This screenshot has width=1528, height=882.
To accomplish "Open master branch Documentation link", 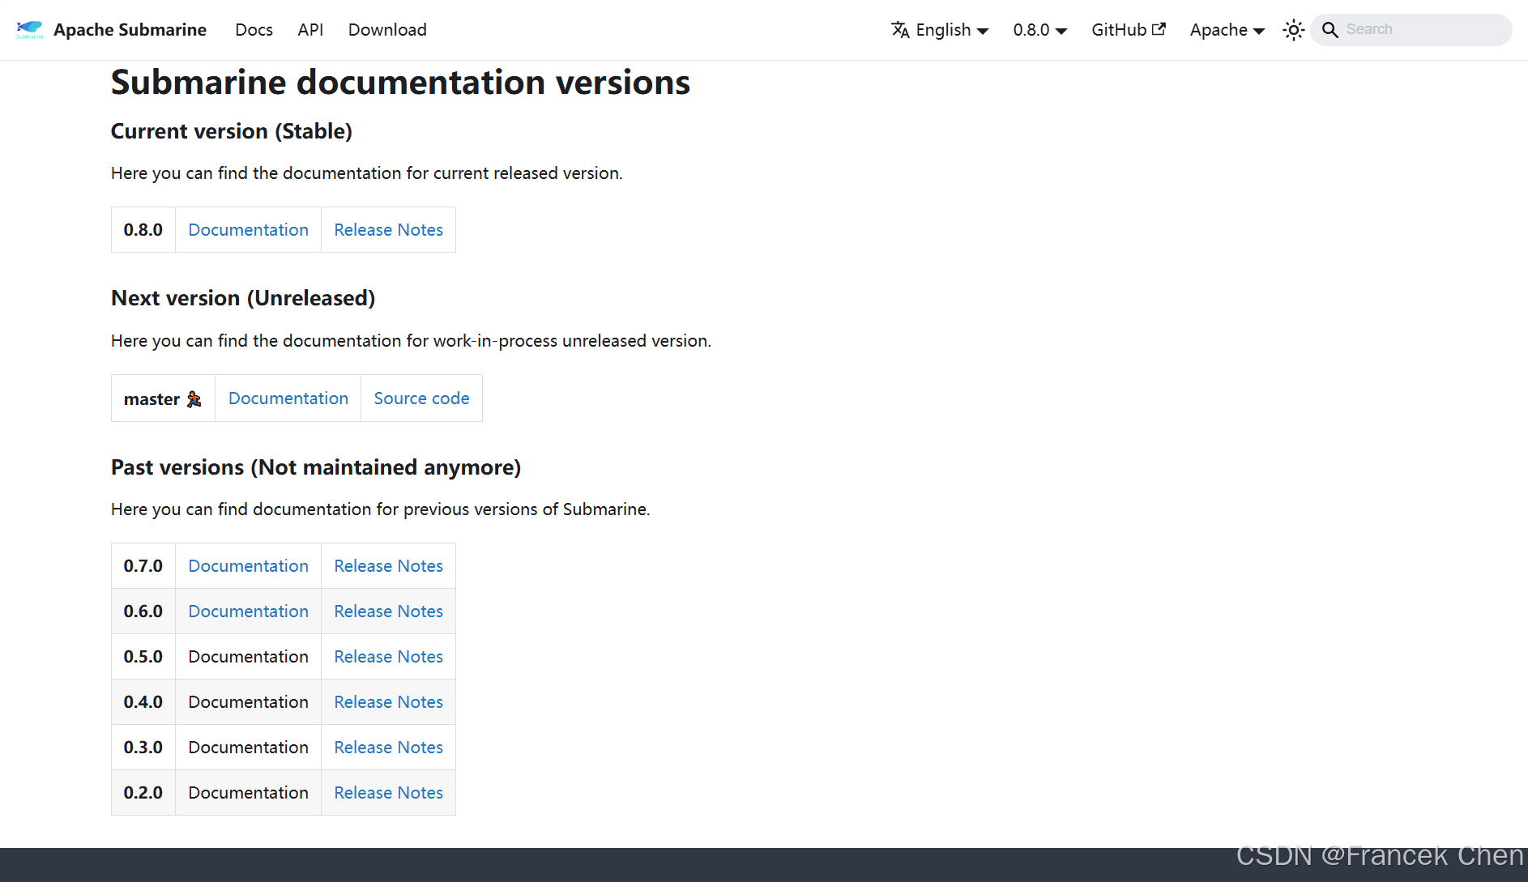I will (288, 398).
